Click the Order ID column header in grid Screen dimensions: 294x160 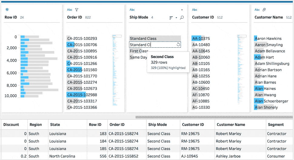117,124
